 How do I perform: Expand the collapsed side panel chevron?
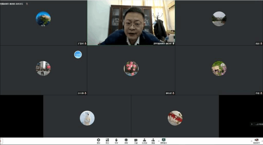pyautogui.click(x=252, y=124)
